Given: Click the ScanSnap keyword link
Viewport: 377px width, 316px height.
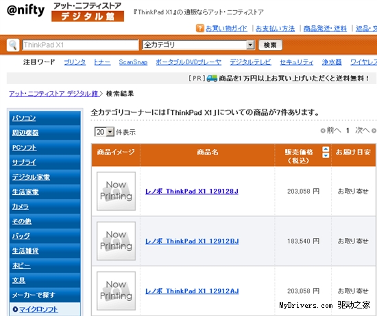Looking at the screenshot, I should coord(133,62).
